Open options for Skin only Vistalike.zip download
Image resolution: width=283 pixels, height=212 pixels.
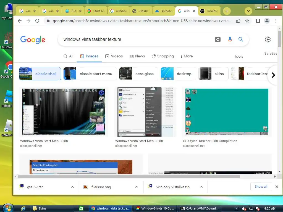tap(201, 187)
